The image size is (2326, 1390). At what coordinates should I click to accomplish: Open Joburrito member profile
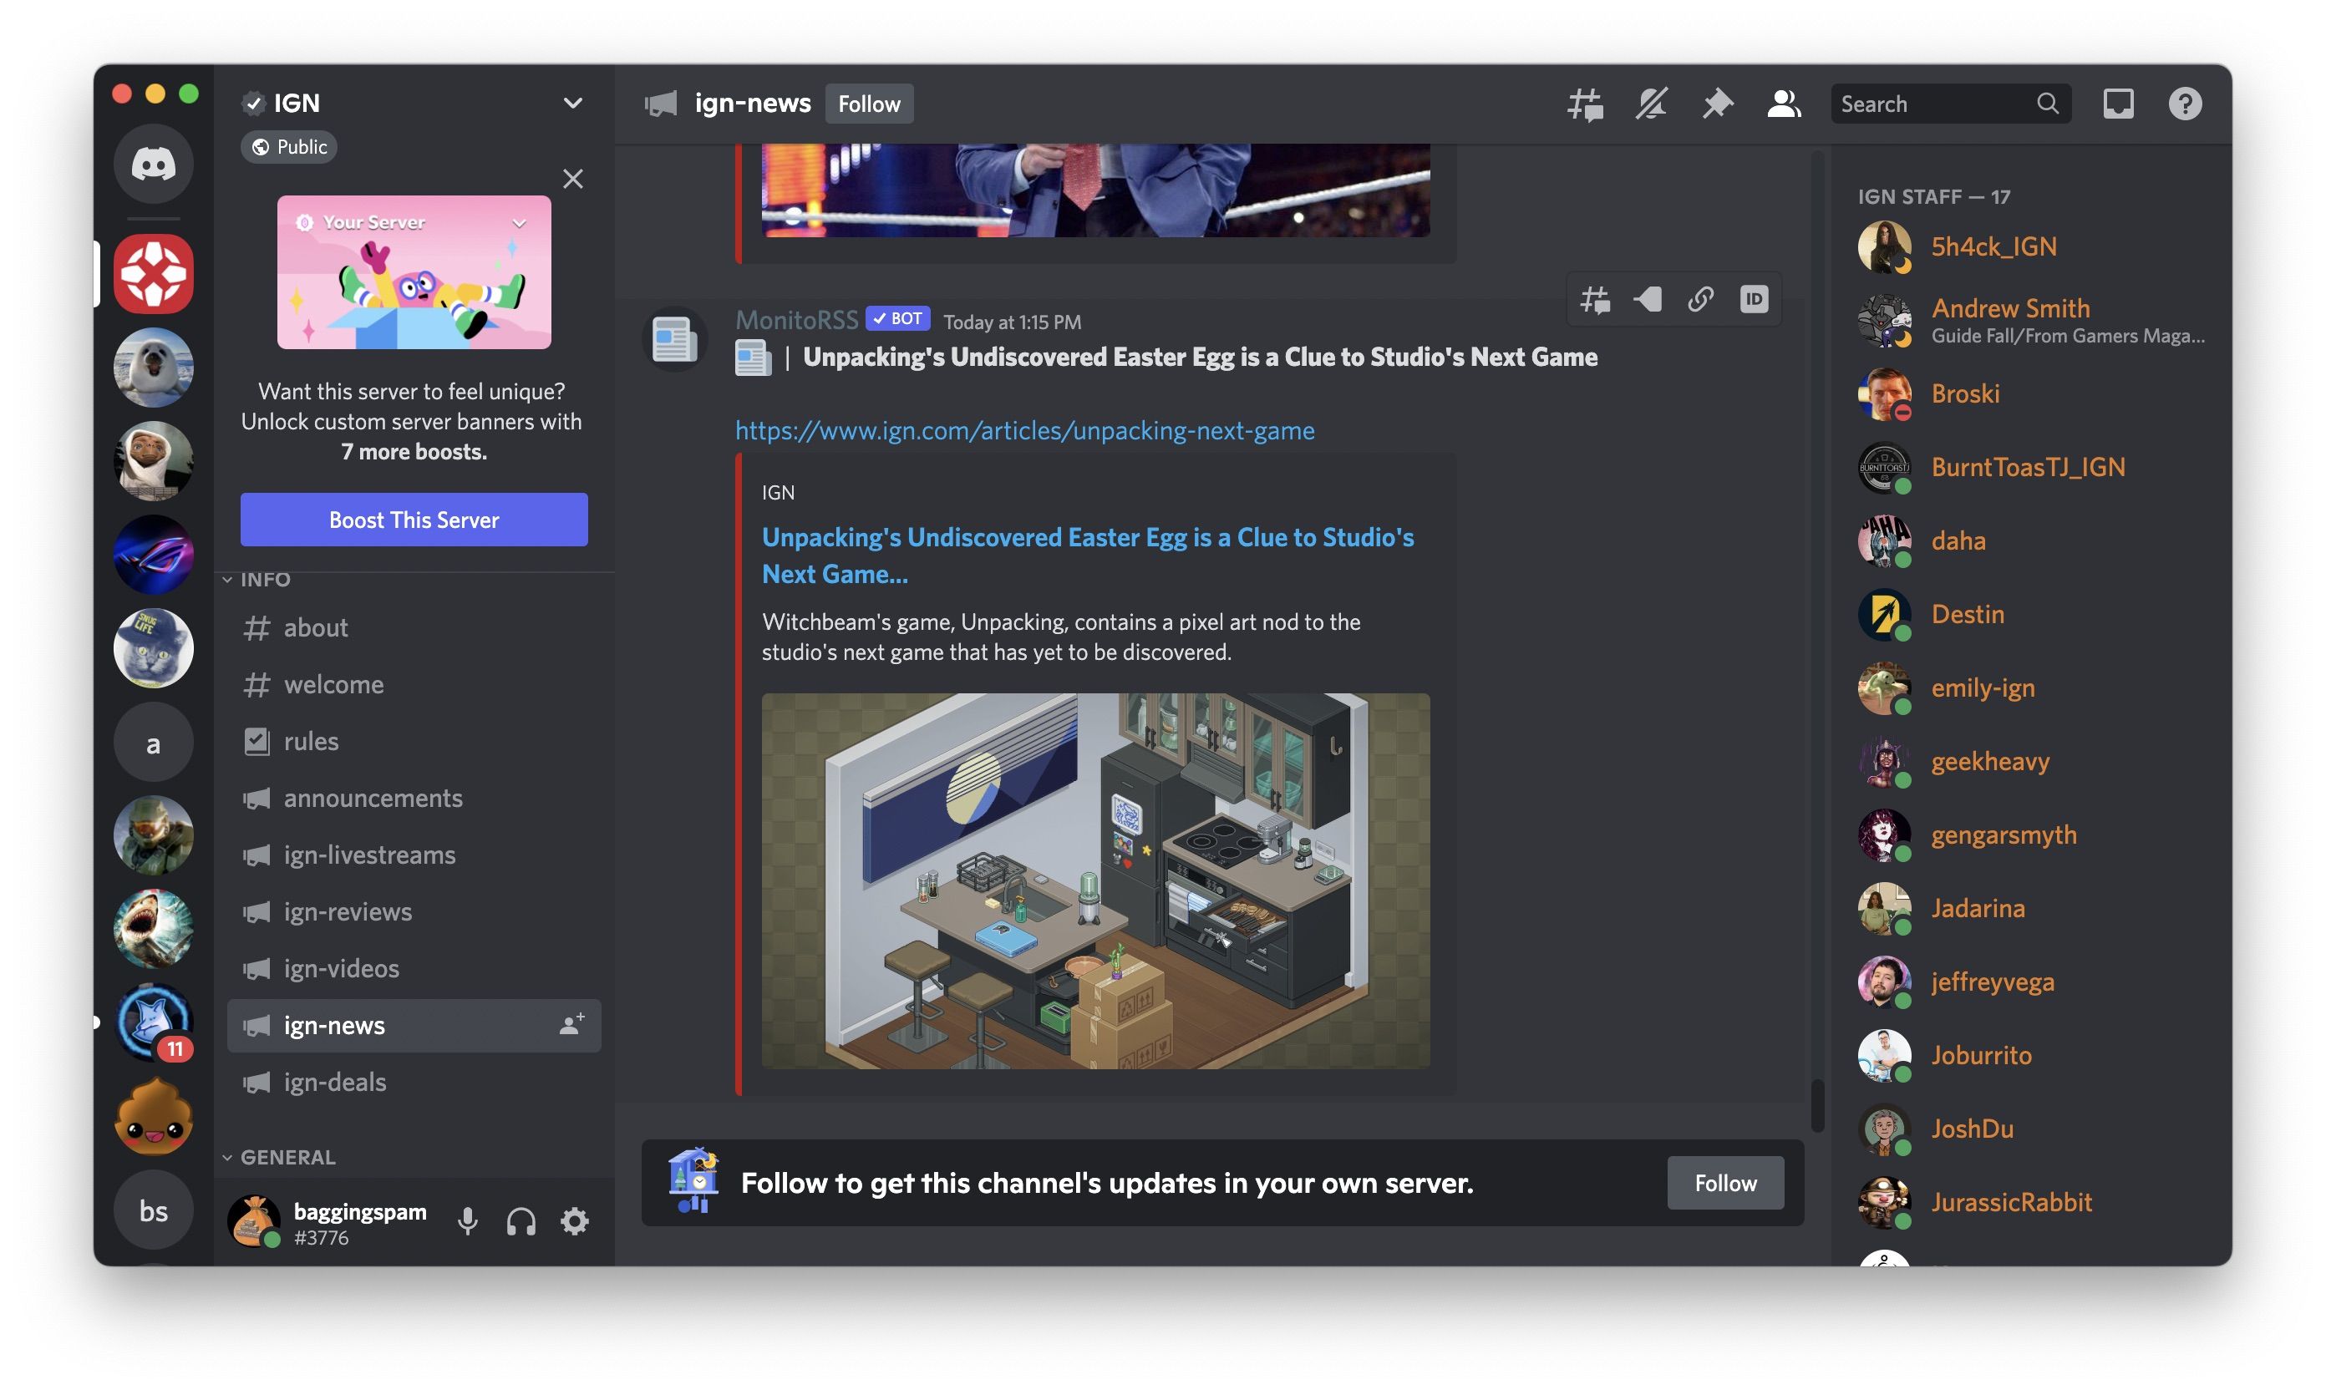pyautogui.click(x=2031, y=1057)
